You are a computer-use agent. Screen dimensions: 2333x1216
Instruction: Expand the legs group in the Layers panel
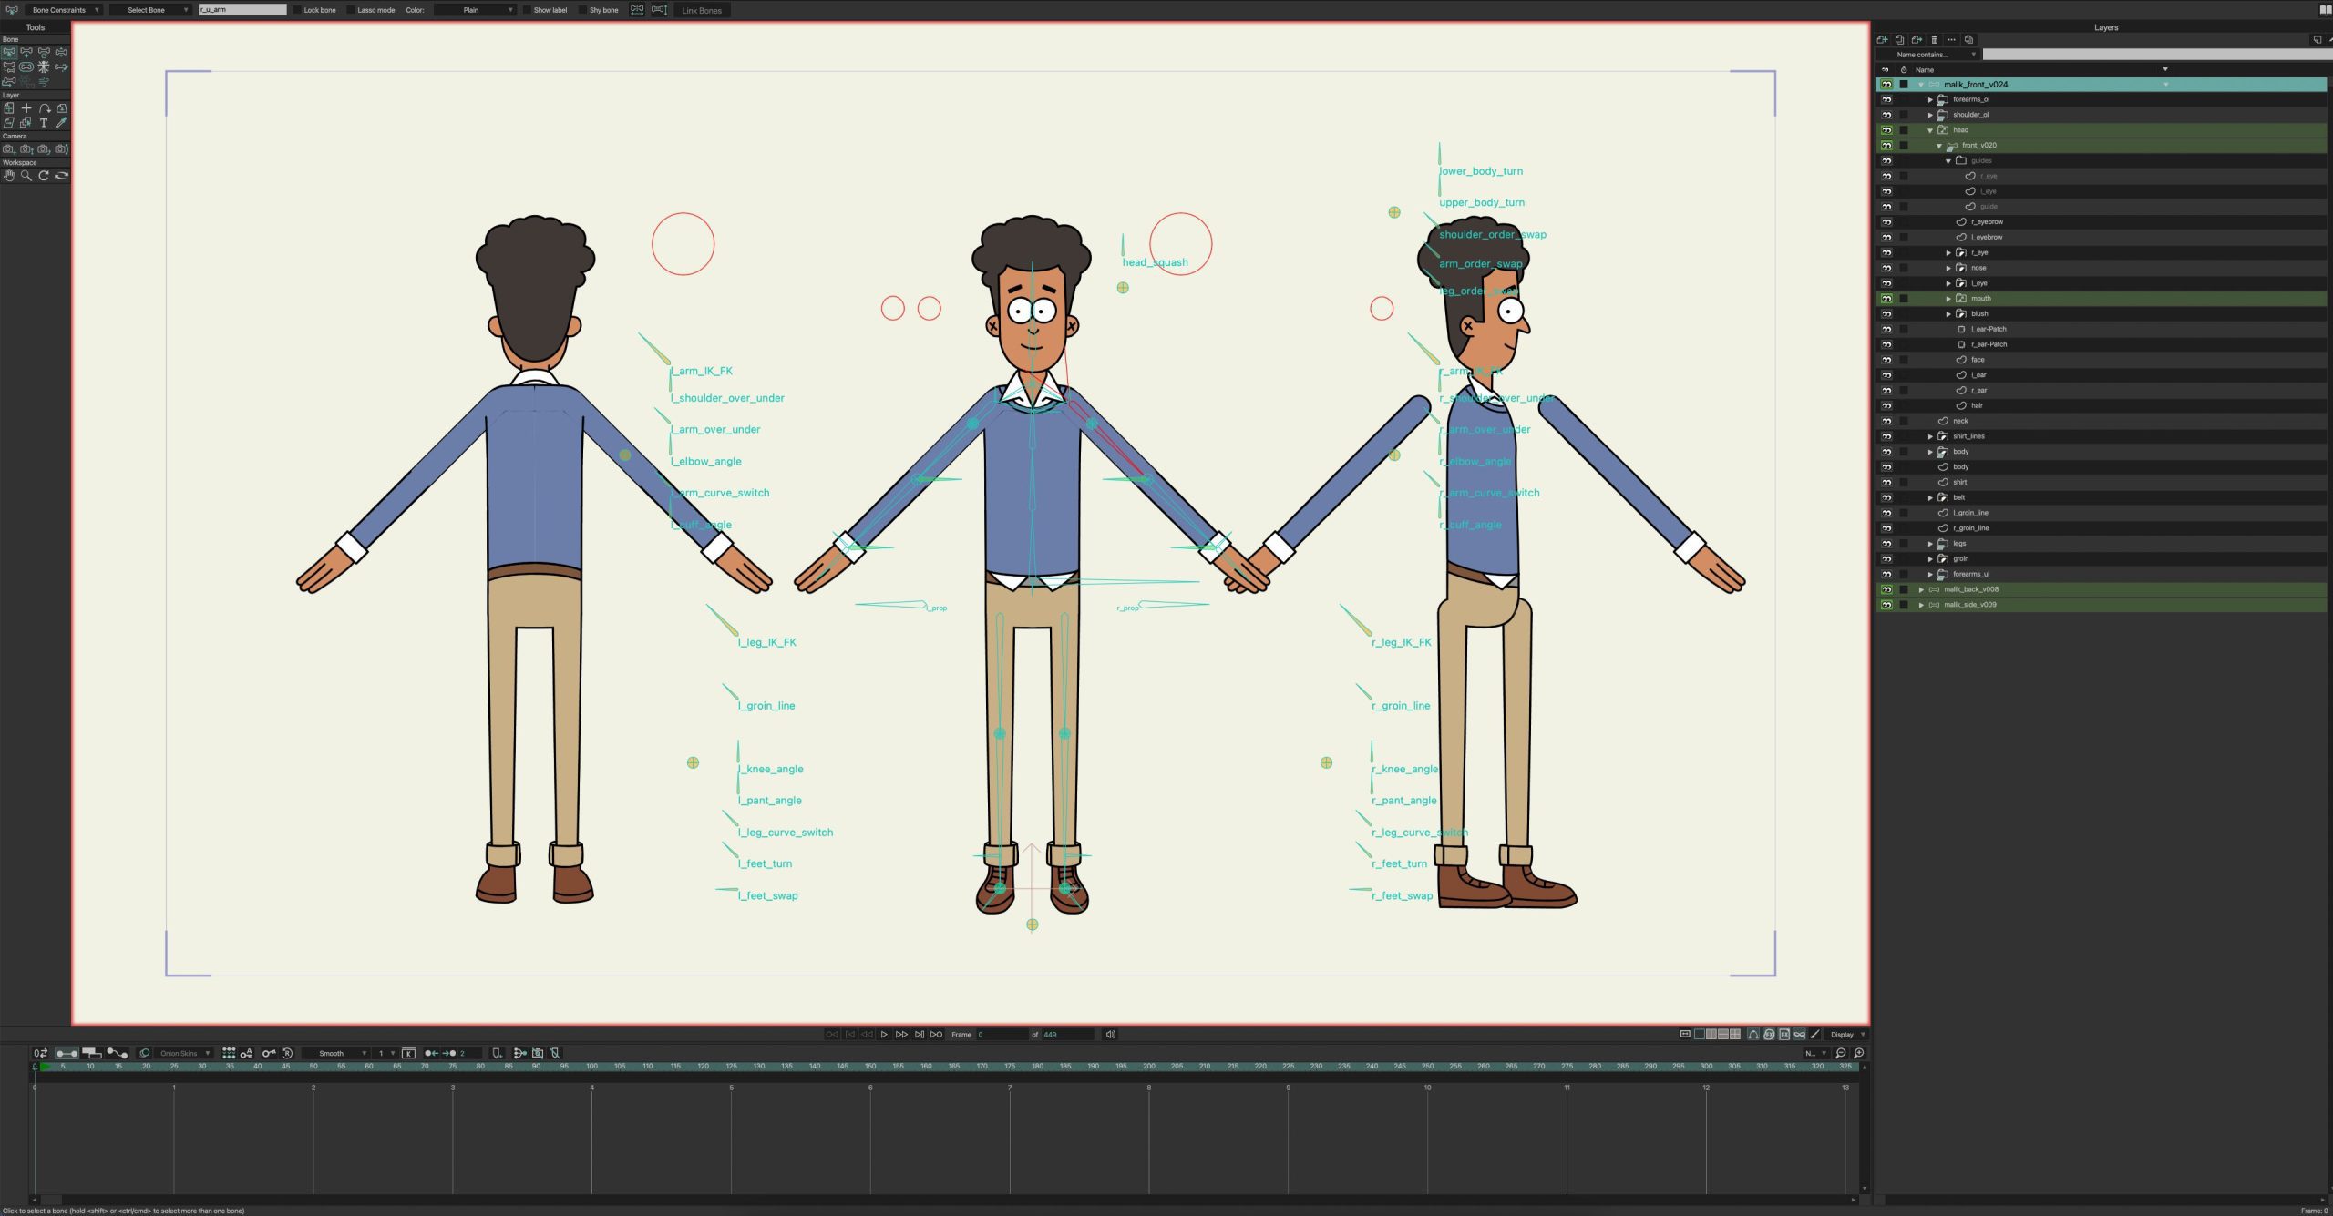pos(1931,543)
